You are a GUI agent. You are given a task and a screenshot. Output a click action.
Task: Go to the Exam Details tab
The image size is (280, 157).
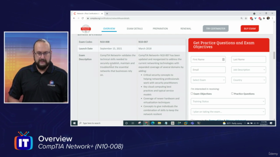coord(135,28)
